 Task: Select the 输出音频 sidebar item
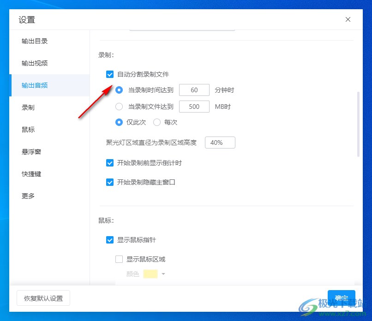(x=49, y=85)
